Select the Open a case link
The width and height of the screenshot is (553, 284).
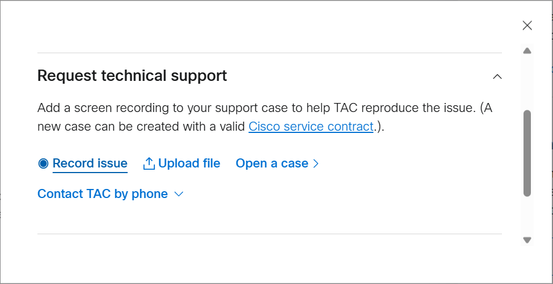(x=272, y=163)
